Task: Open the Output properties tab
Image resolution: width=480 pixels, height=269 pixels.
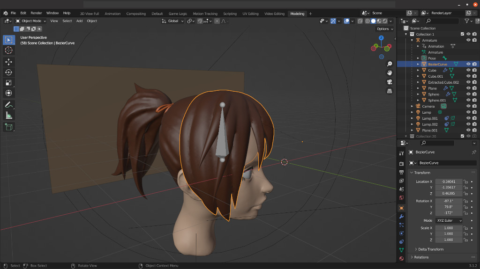Action: (x=401, y=173)
